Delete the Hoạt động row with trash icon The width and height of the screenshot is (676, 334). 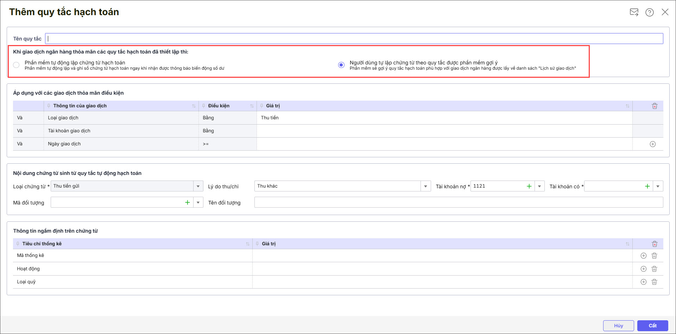(x=654, y=269)
